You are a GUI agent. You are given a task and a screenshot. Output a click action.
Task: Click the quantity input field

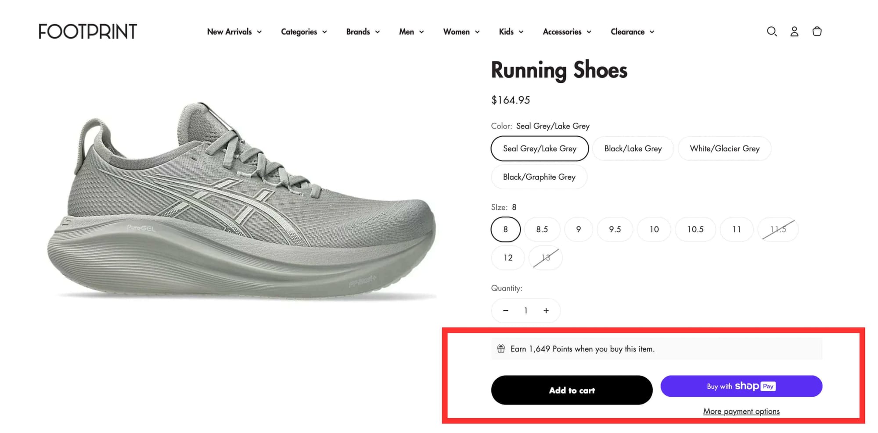pos(525,310)
